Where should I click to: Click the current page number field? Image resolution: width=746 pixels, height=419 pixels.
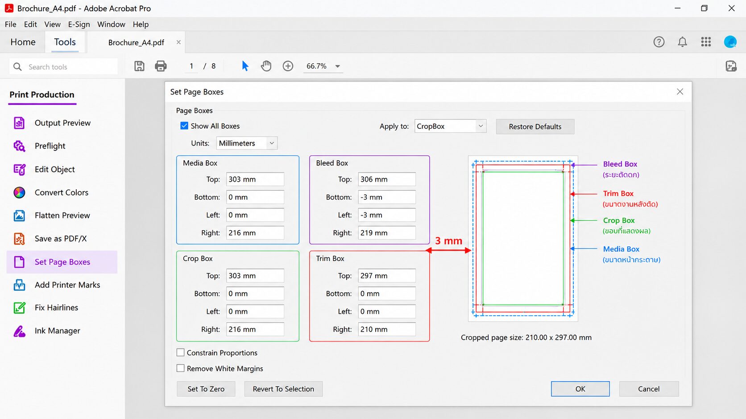(191, 66)
